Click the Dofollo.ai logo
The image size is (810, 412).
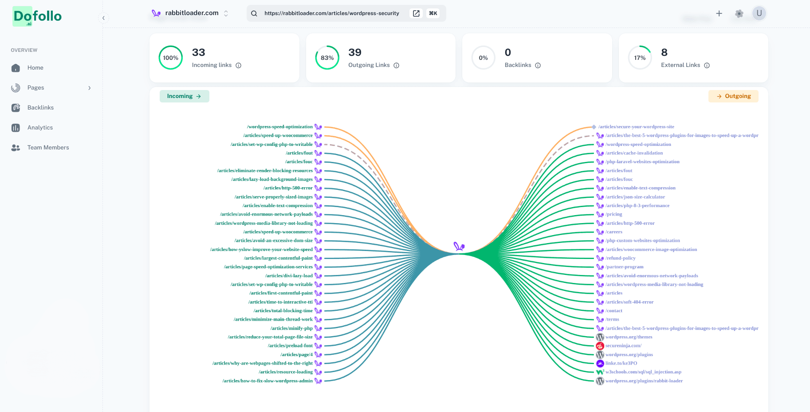click(37, 16)
